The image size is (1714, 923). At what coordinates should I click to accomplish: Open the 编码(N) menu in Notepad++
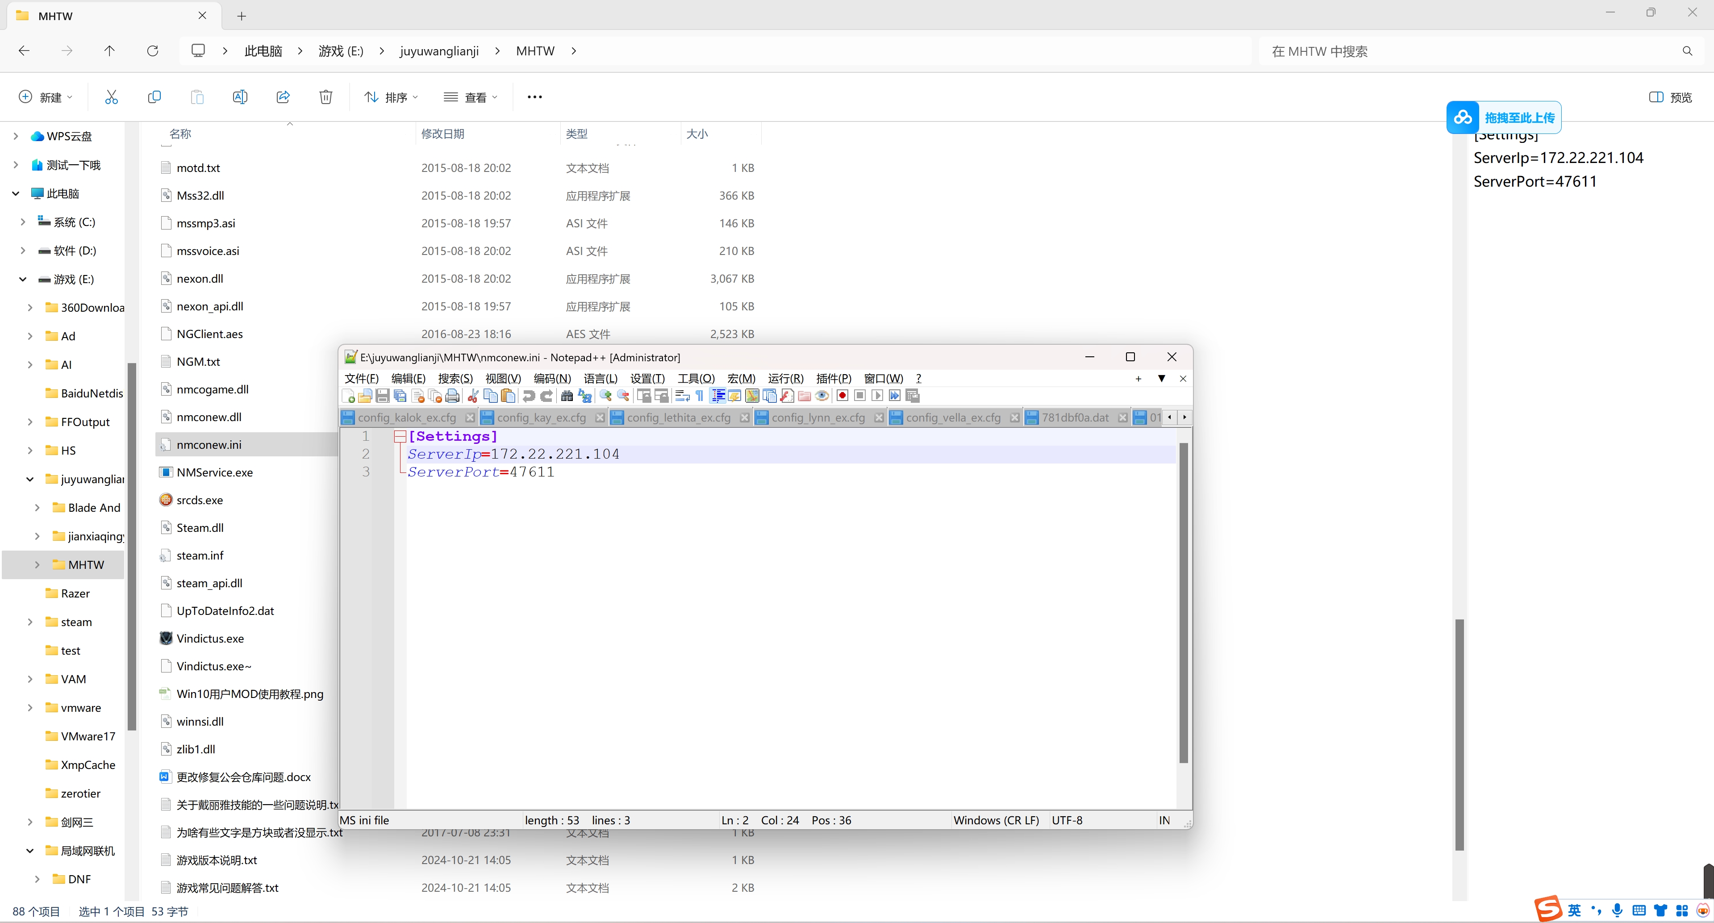[x=552, y=378]
